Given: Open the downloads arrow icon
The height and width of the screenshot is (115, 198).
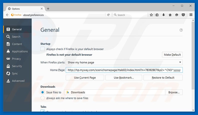Looking at the screenshot, I should (x=163, y=15).
